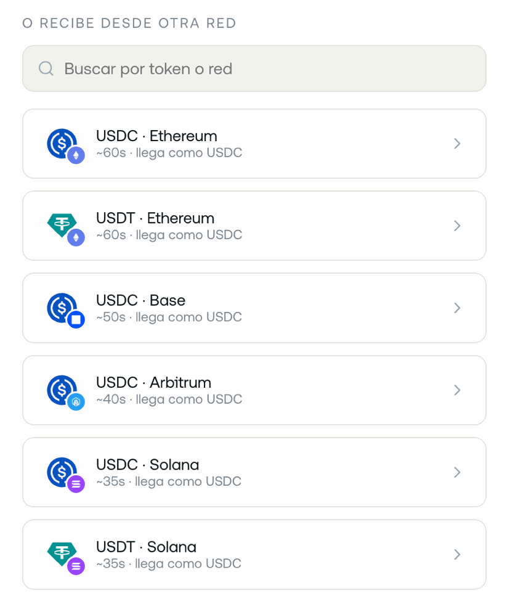The height and width of the screenshot is (593, 510).
Task: Click the USDC Ethereum coin icon
Action: coord(62,144)
